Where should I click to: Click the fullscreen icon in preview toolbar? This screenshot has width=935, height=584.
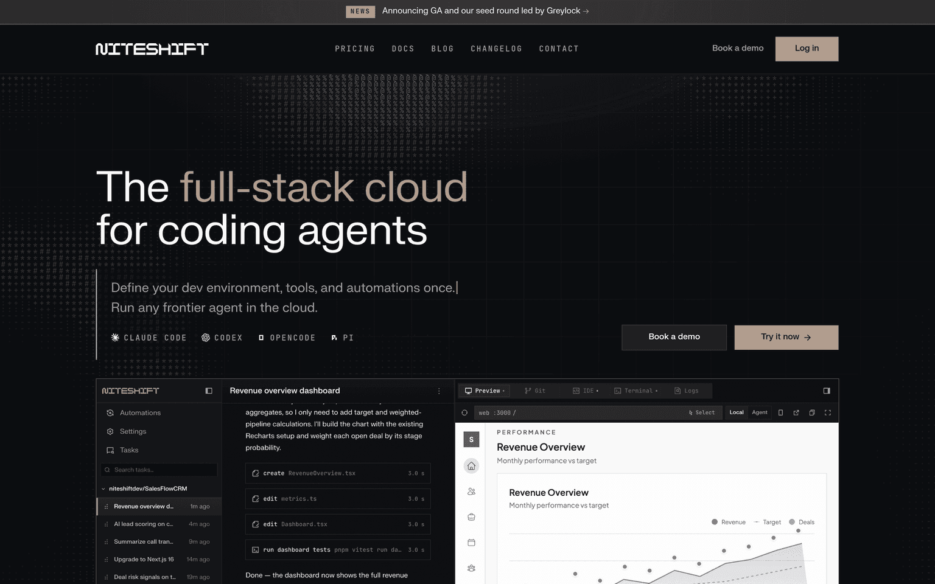[828, 412]
